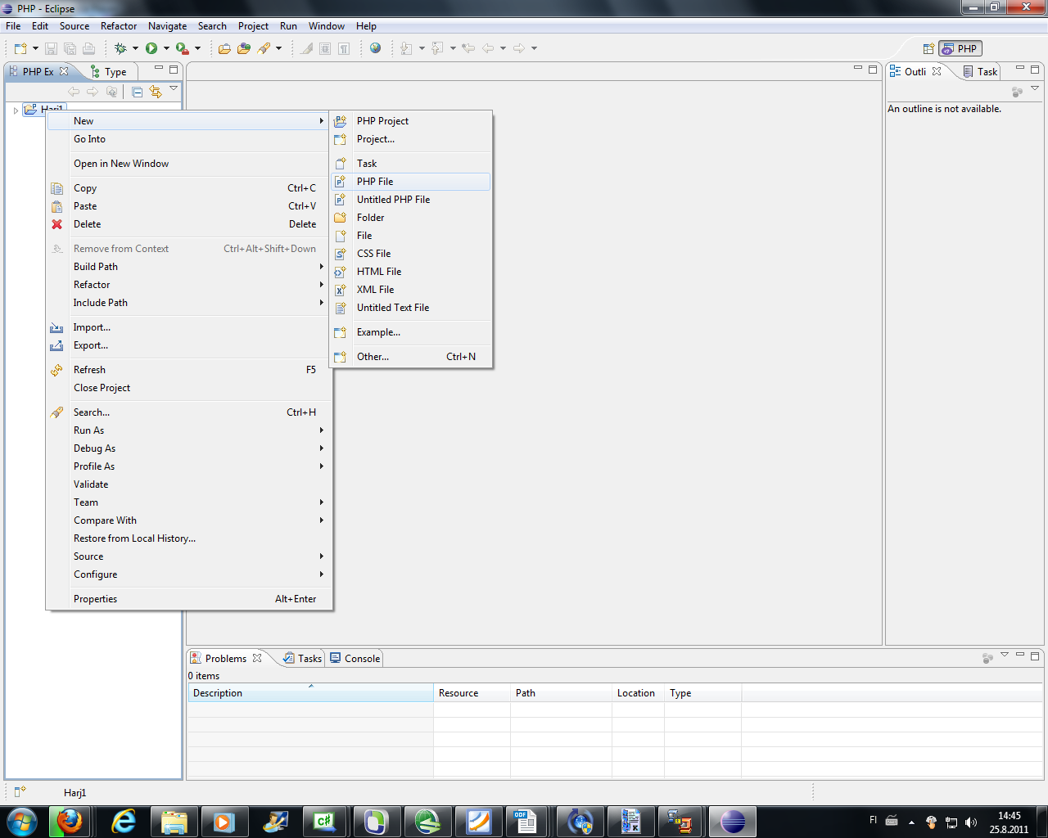Open Problems view menu triangle
1048x838 pixels.
click(1005, 655)
